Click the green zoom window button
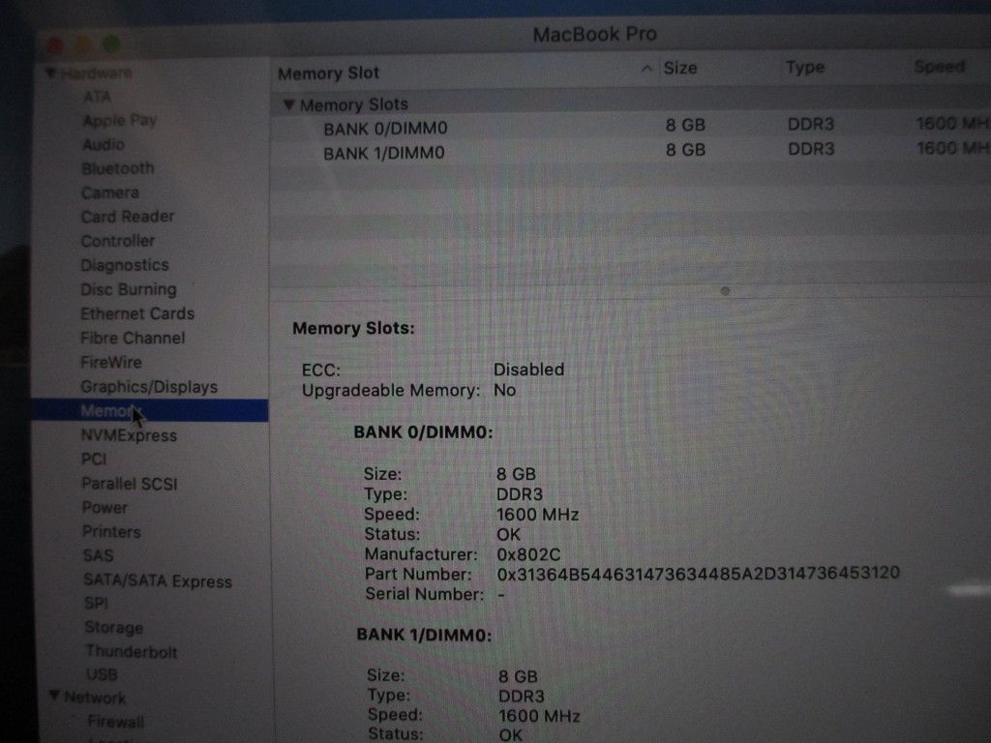The image size is (991, 743). coord(112,44)
